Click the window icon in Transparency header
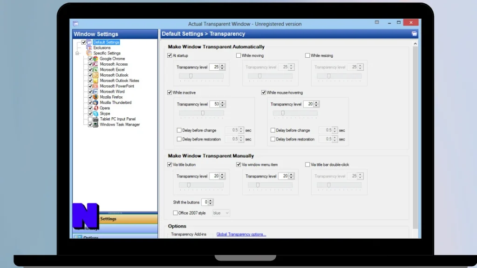 (x=414, y=33)
